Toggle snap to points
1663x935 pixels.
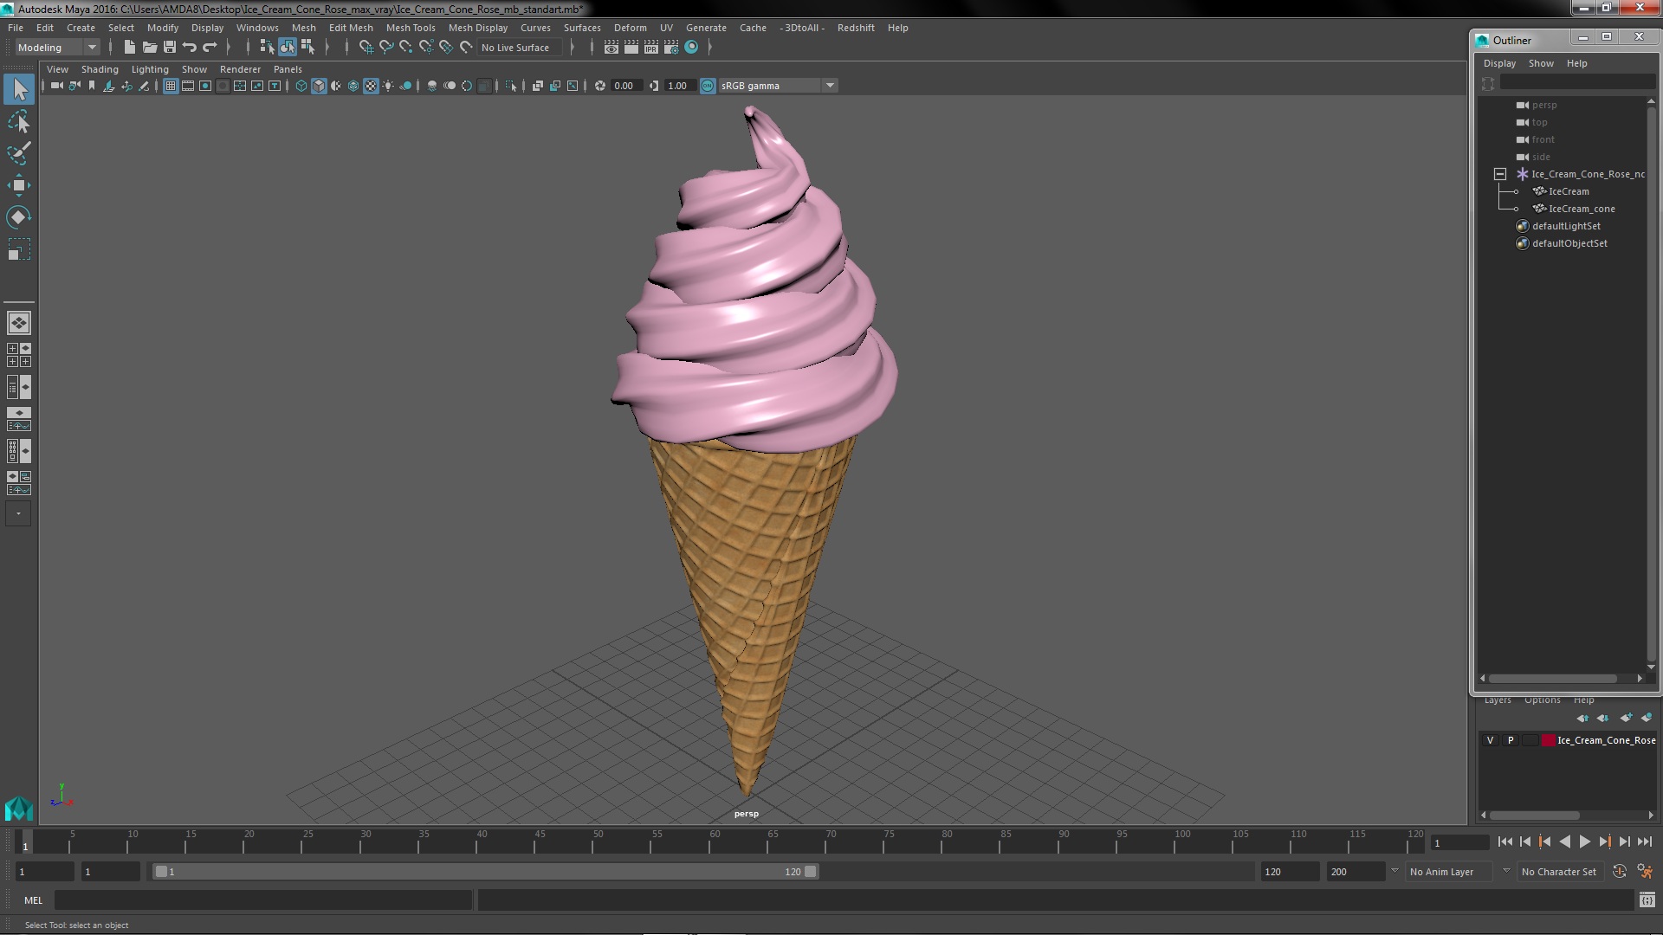[x=406, y=48]
